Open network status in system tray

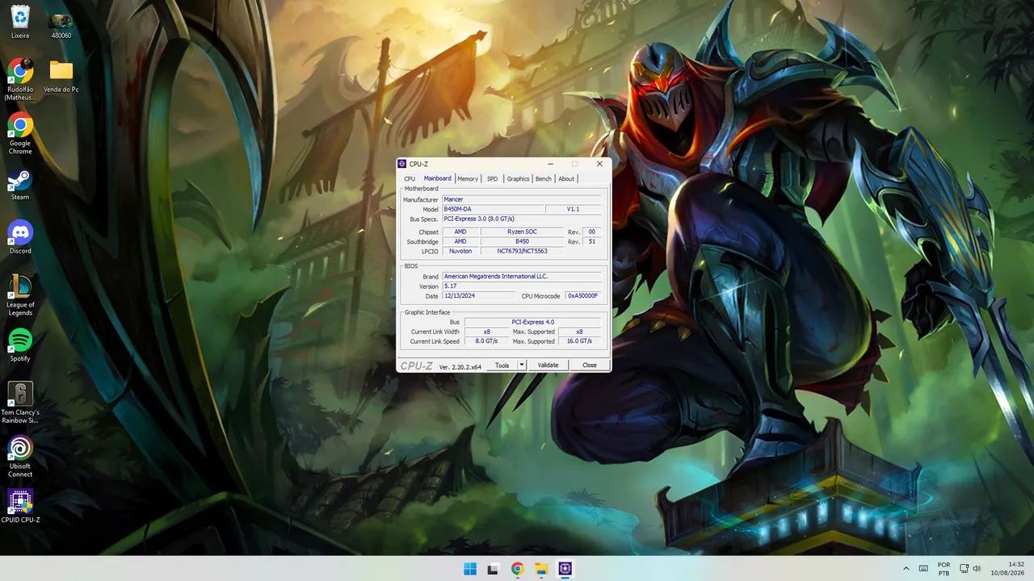coord(966,569)
